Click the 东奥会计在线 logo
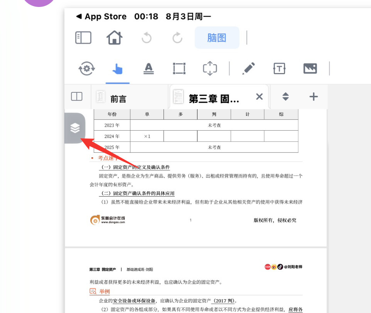Viewport: 371px width, 313px height. [x=108, y=220]
